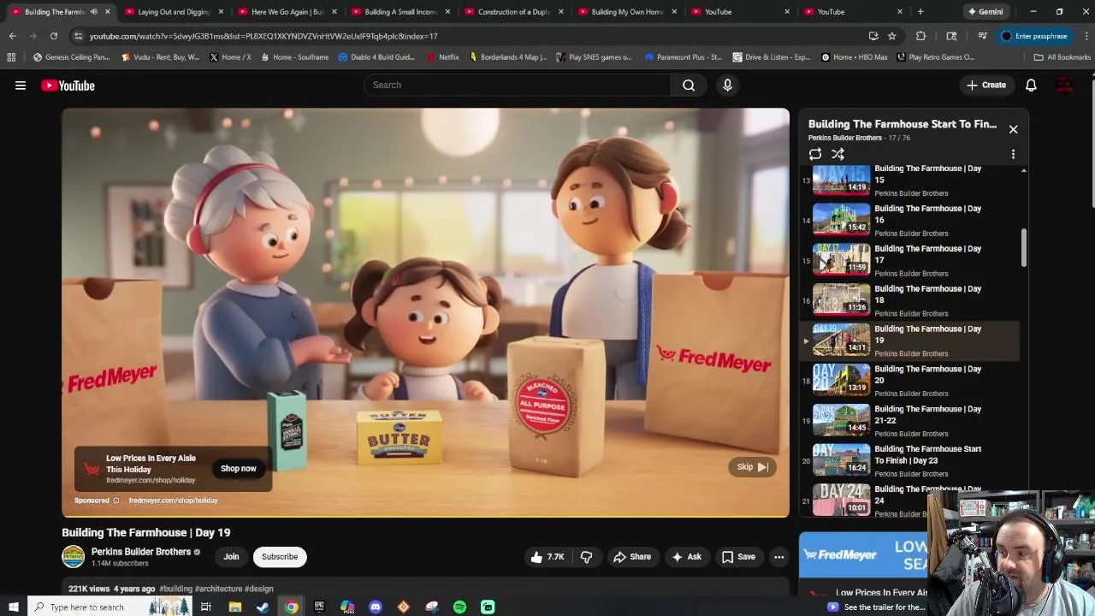Go to the YouTube home logo
The width and height of the screenshot is (1095, 616).
68,86
